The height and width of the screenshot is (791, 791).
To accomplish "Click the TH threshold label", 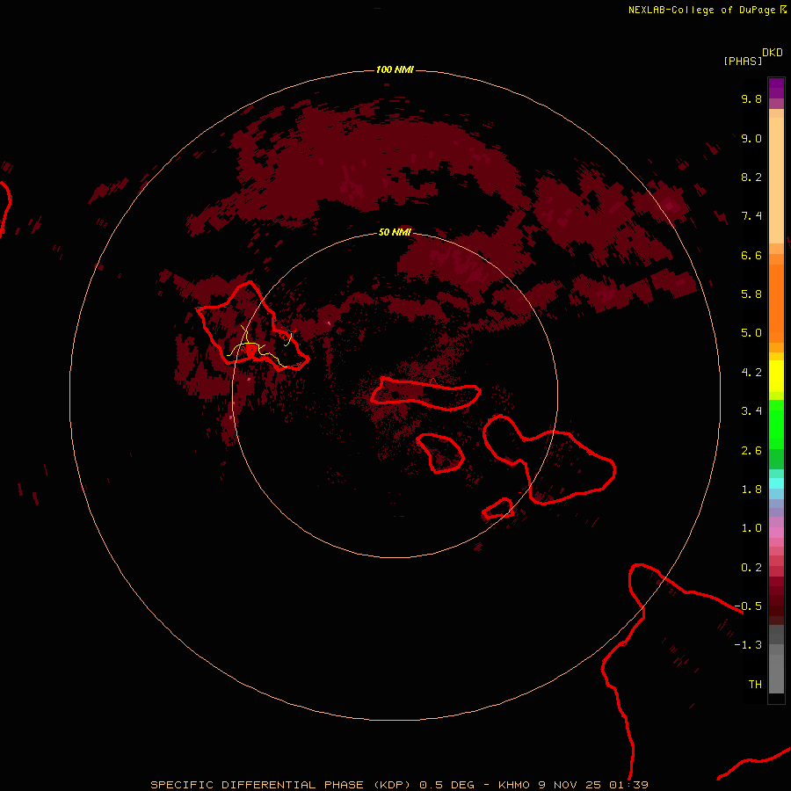I will click(x=755, y=685).
